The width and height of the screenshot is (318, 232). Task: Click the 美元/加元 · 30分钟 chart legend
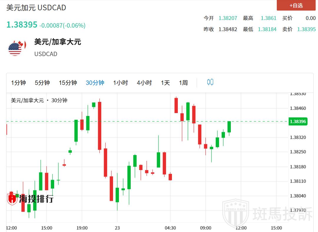pyautogui.click(x=39, y=100)
